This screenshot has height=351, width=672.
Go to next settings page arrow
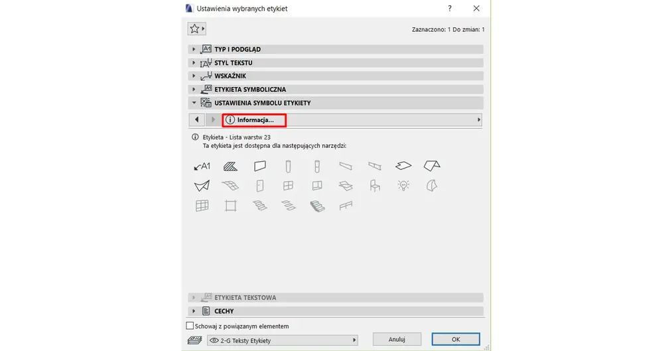point(212,119)
